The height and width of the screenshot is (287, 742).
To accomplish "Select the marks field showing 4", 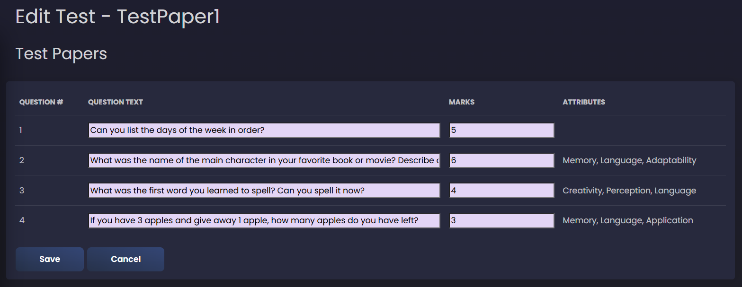I will pos(501,191).
